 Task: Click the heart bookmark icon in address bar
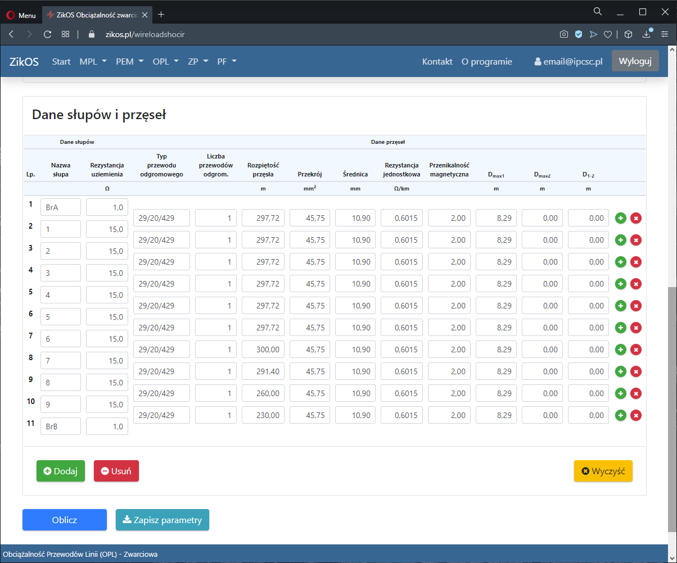[x=607, y=34]
